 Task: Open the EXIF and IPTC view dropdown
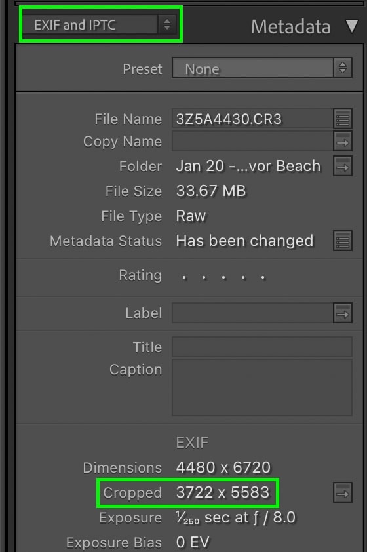[100, 25]
